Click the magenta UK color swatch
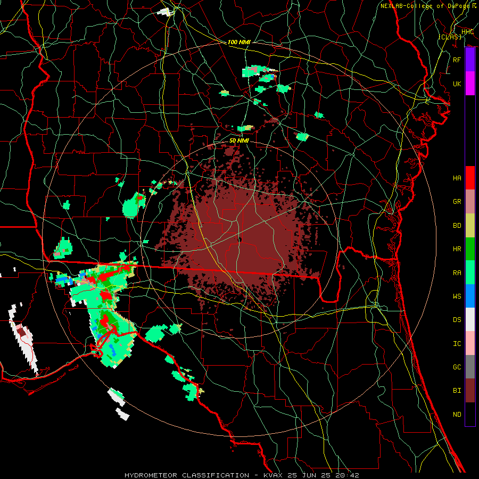 (470, 84)
